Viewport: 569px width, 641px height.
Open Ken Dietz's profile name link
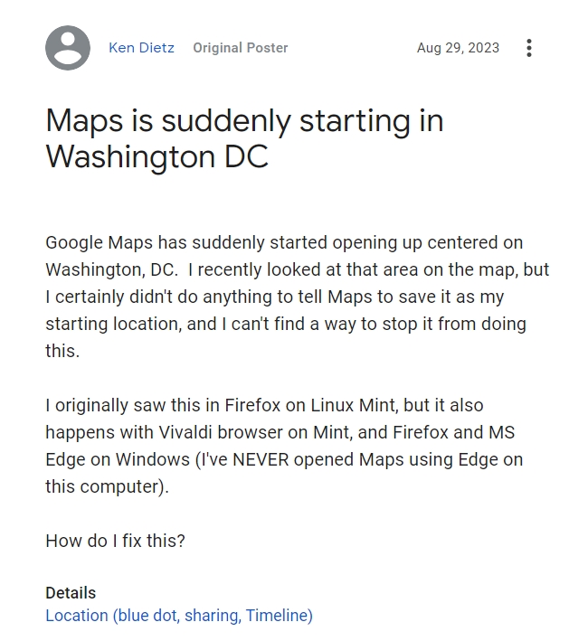click(141, 48)
